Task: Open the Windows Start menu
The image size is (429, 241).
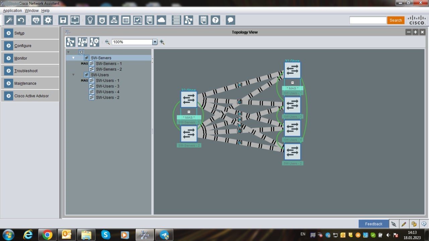Action: (8, 235)
